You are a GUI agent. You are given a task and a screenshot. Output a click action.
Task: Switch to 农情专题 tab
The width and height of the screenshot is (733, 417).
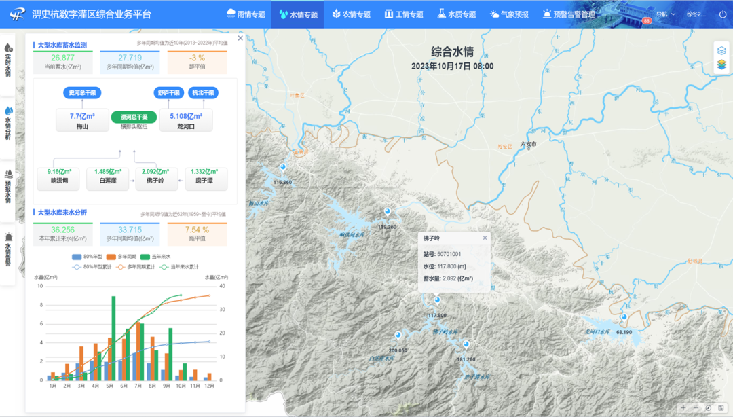[x=351, y=14]
